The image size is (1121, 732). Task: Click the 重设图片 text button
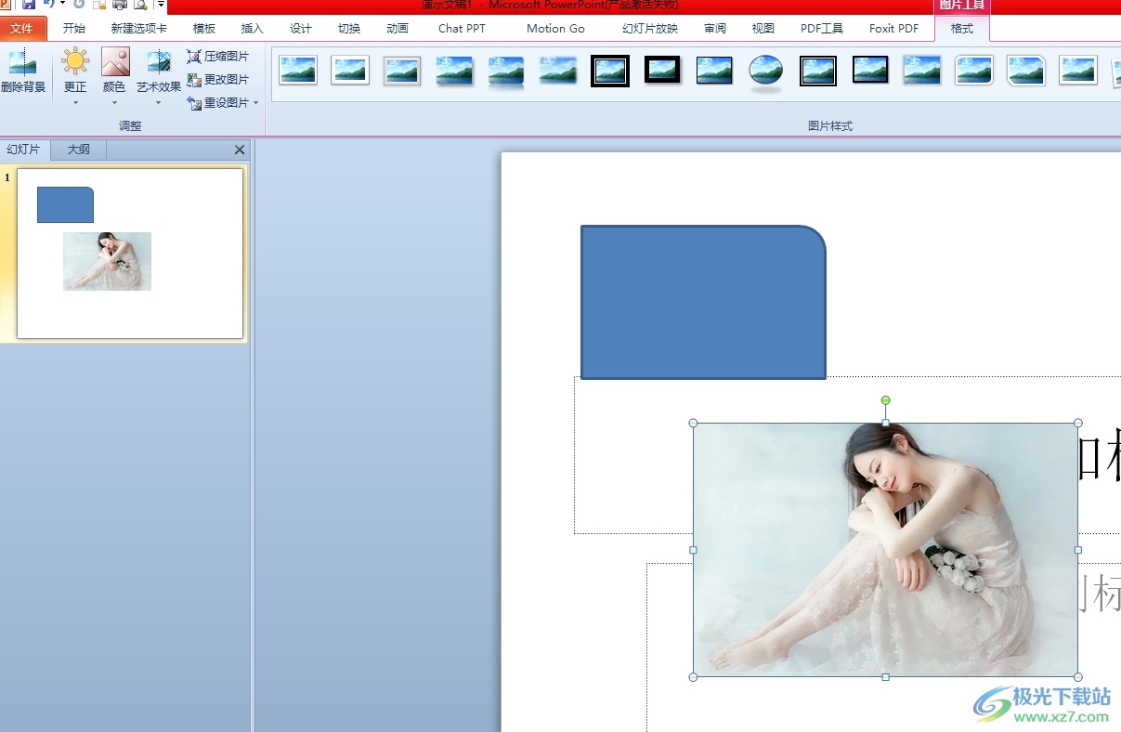coord(227,103)
